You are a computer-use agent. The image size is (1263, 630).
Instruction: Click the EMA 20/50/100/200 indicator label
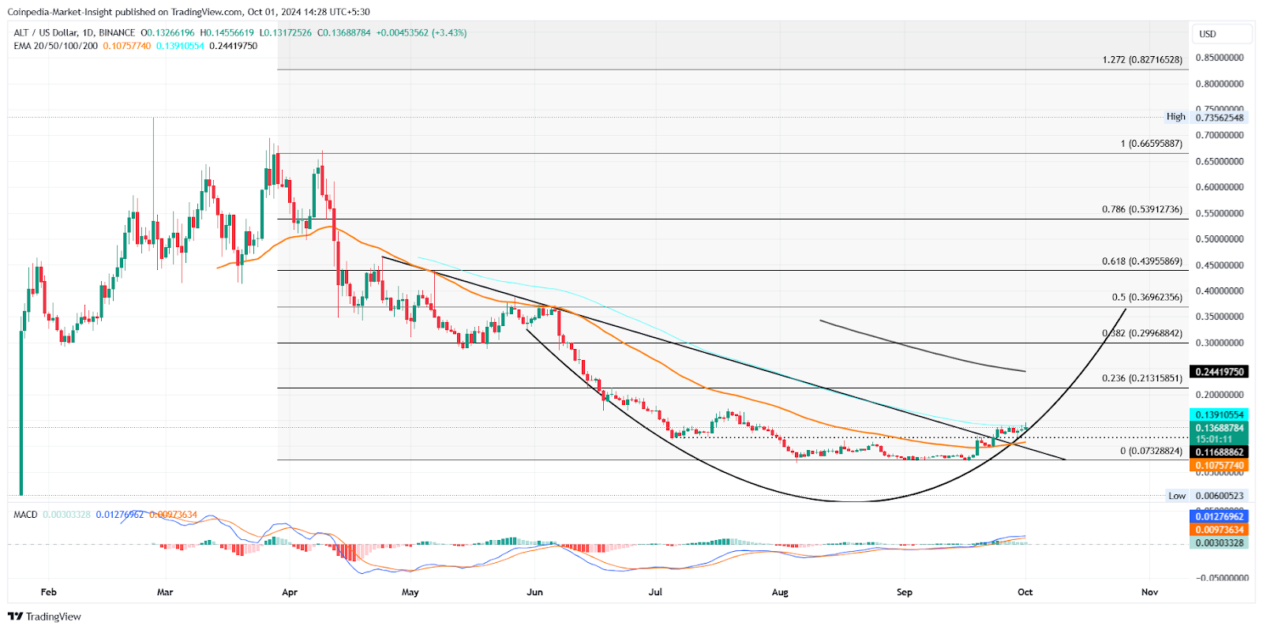(56, 46)
